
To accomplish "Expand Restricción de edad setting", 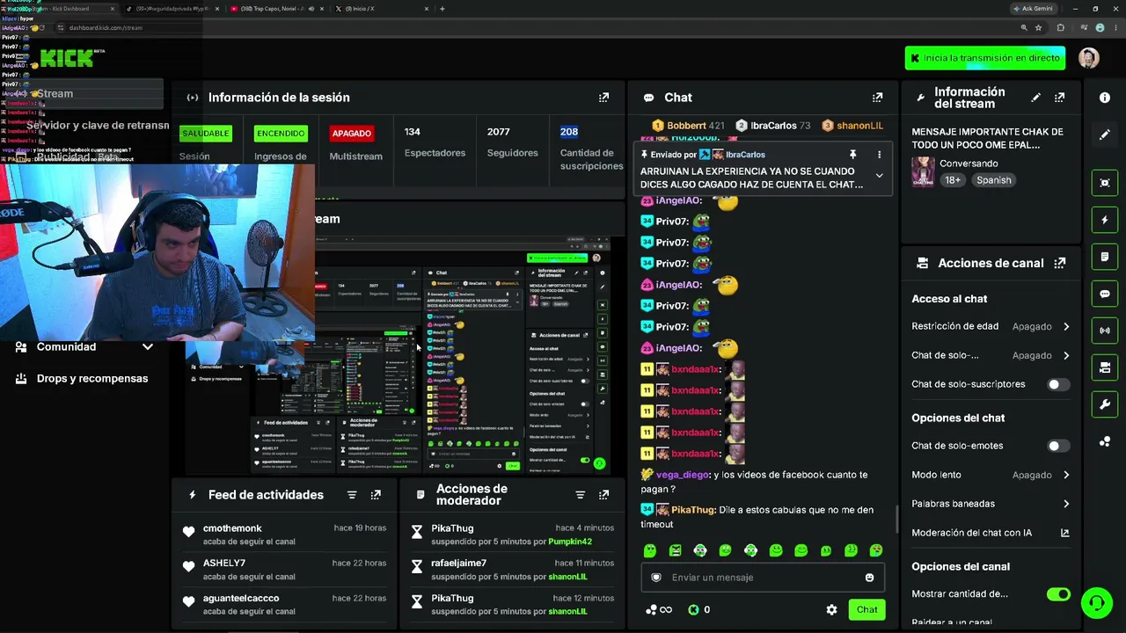I will pos(1066,326).
